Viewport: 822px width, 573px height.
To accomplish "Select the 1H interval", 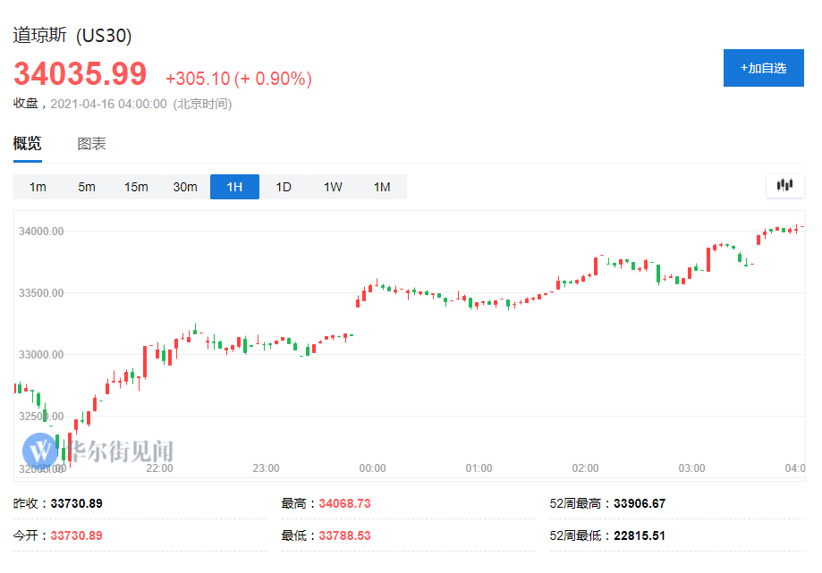I will (234, 187).
